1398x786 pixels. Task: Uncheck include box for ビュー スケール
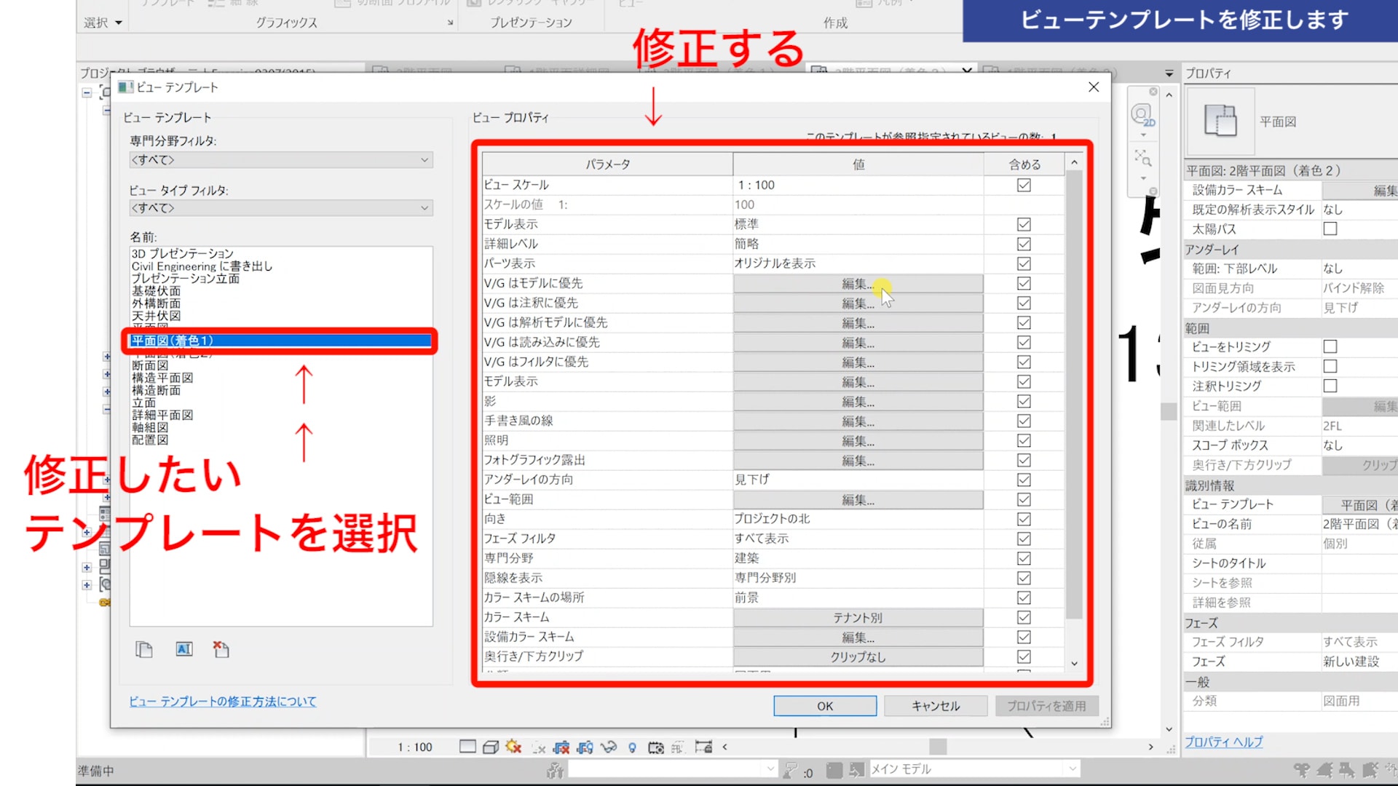pos(1024,185)
